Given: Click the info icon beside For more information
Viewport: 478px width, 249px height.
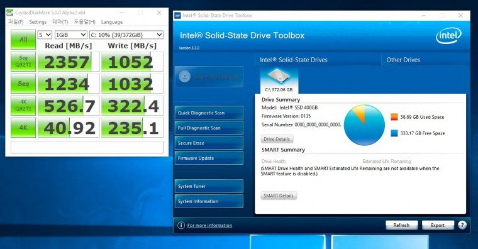Looking at the screenshot, I should (x=181, y=225).
